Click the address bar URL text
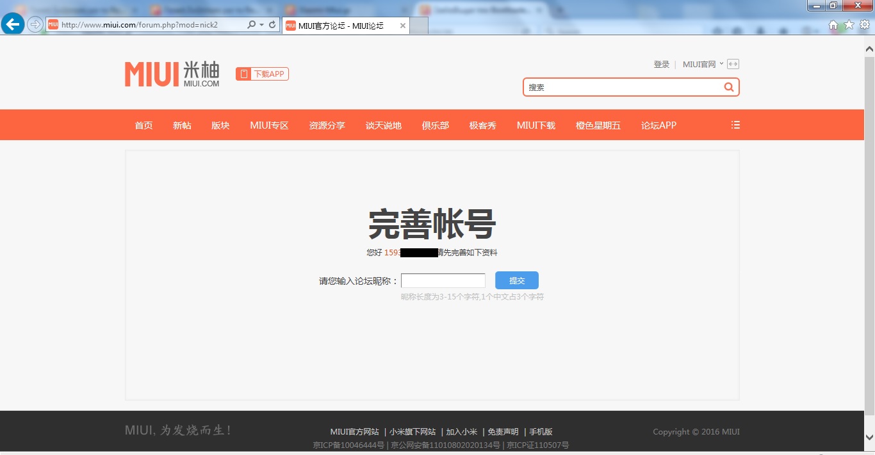 coord(140,24)
